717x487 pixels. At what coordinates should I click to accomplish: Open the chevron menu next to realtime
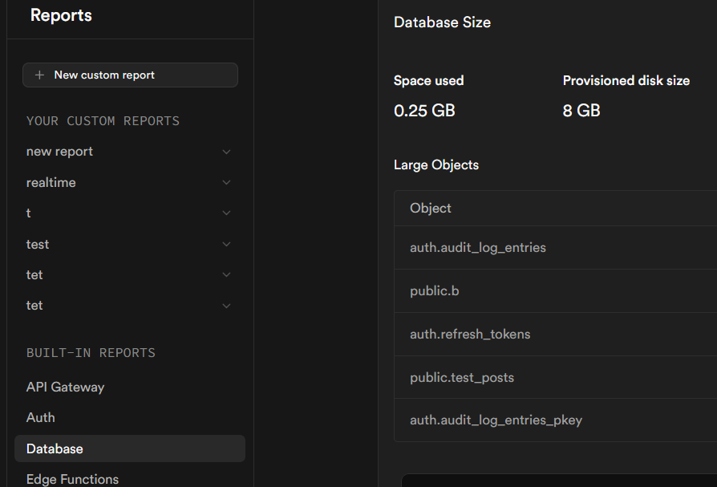point(226,183)
